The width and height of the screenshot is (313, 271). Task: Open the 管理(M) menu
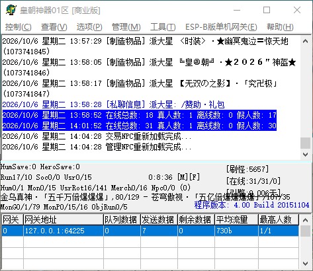[126, 27]
